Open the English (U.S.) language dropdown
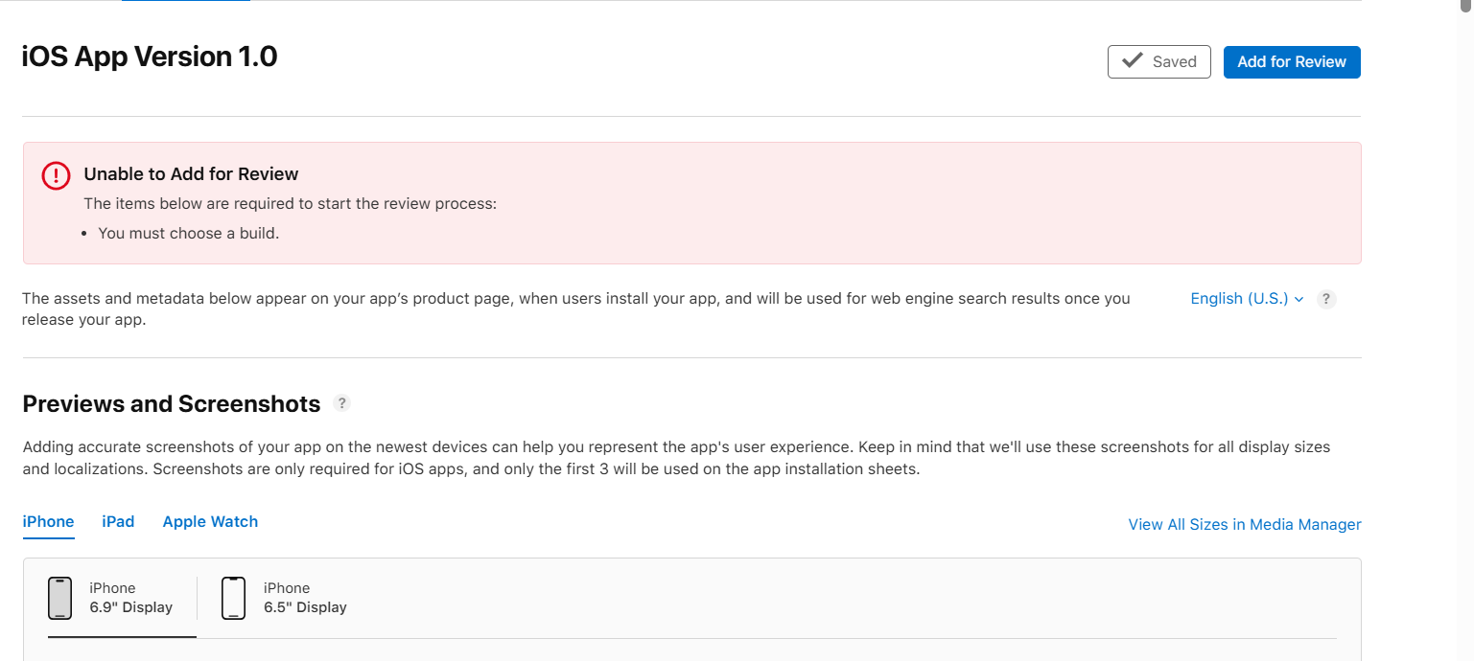This screenshot has height=661, width=1474. click(1246, 299)
